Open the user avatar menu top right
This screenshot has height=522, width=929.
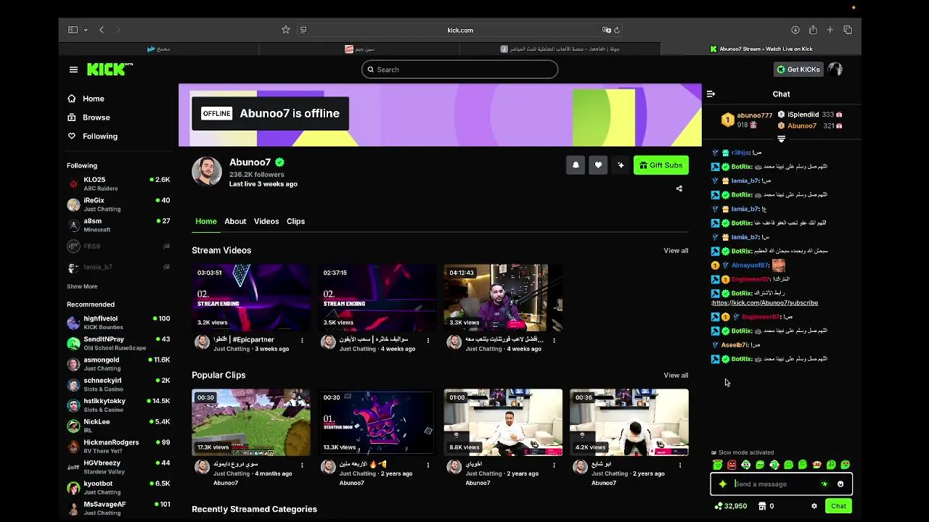coord(835,70)
